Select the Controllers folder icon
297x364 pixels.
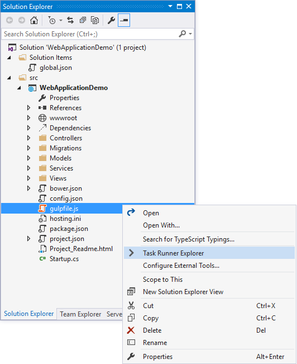[42, 138]
